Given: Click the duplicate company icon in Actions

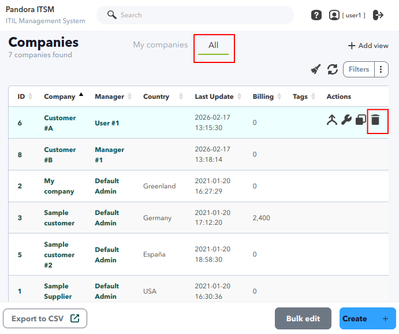Looking at the screenshot, I should click(361, 120).
